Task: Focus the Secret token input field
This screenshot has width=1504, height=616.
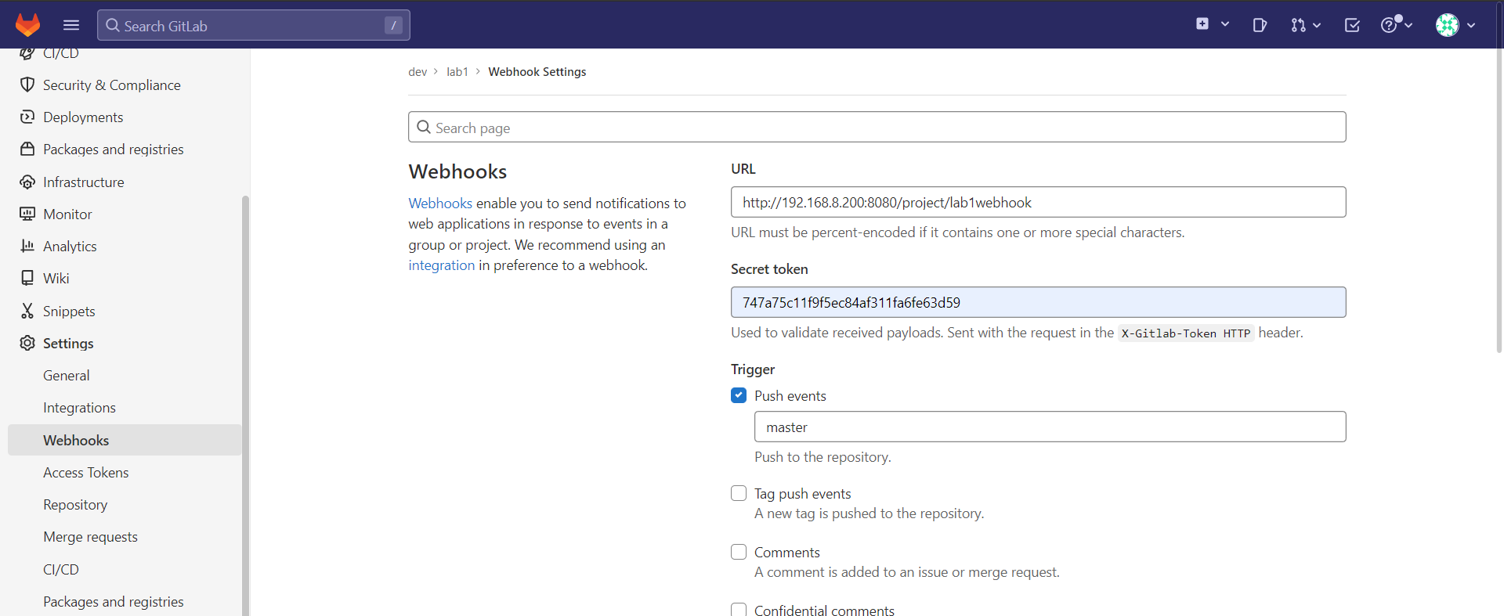Action: [1038, 302]
